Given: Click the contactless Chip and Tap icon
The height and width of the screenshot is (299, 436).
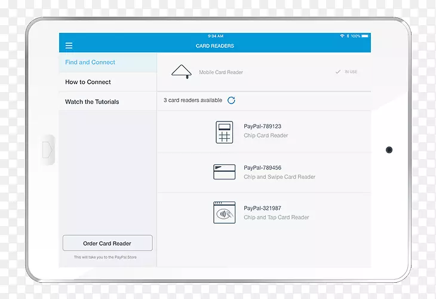Looking at the screenshot, I should pyautogui.click(x=224, y=213).
